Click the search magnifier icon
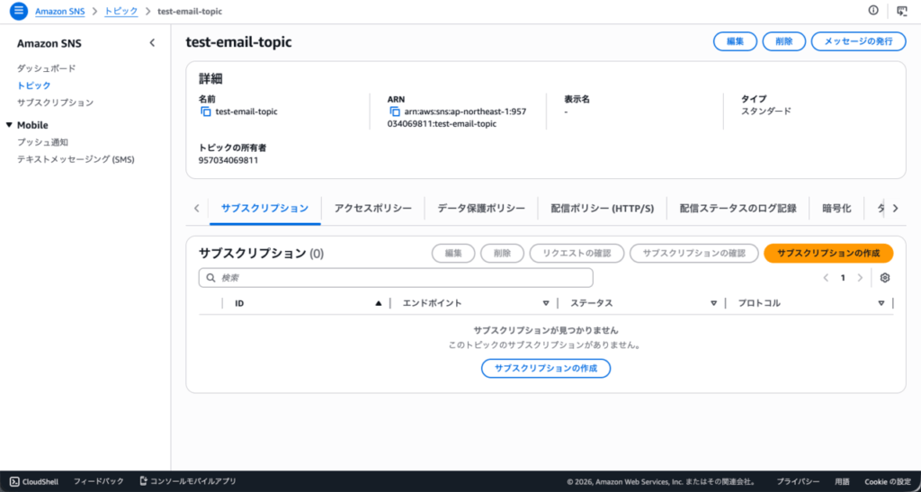Viewport: 921px width, 492px height. (210, 278)
